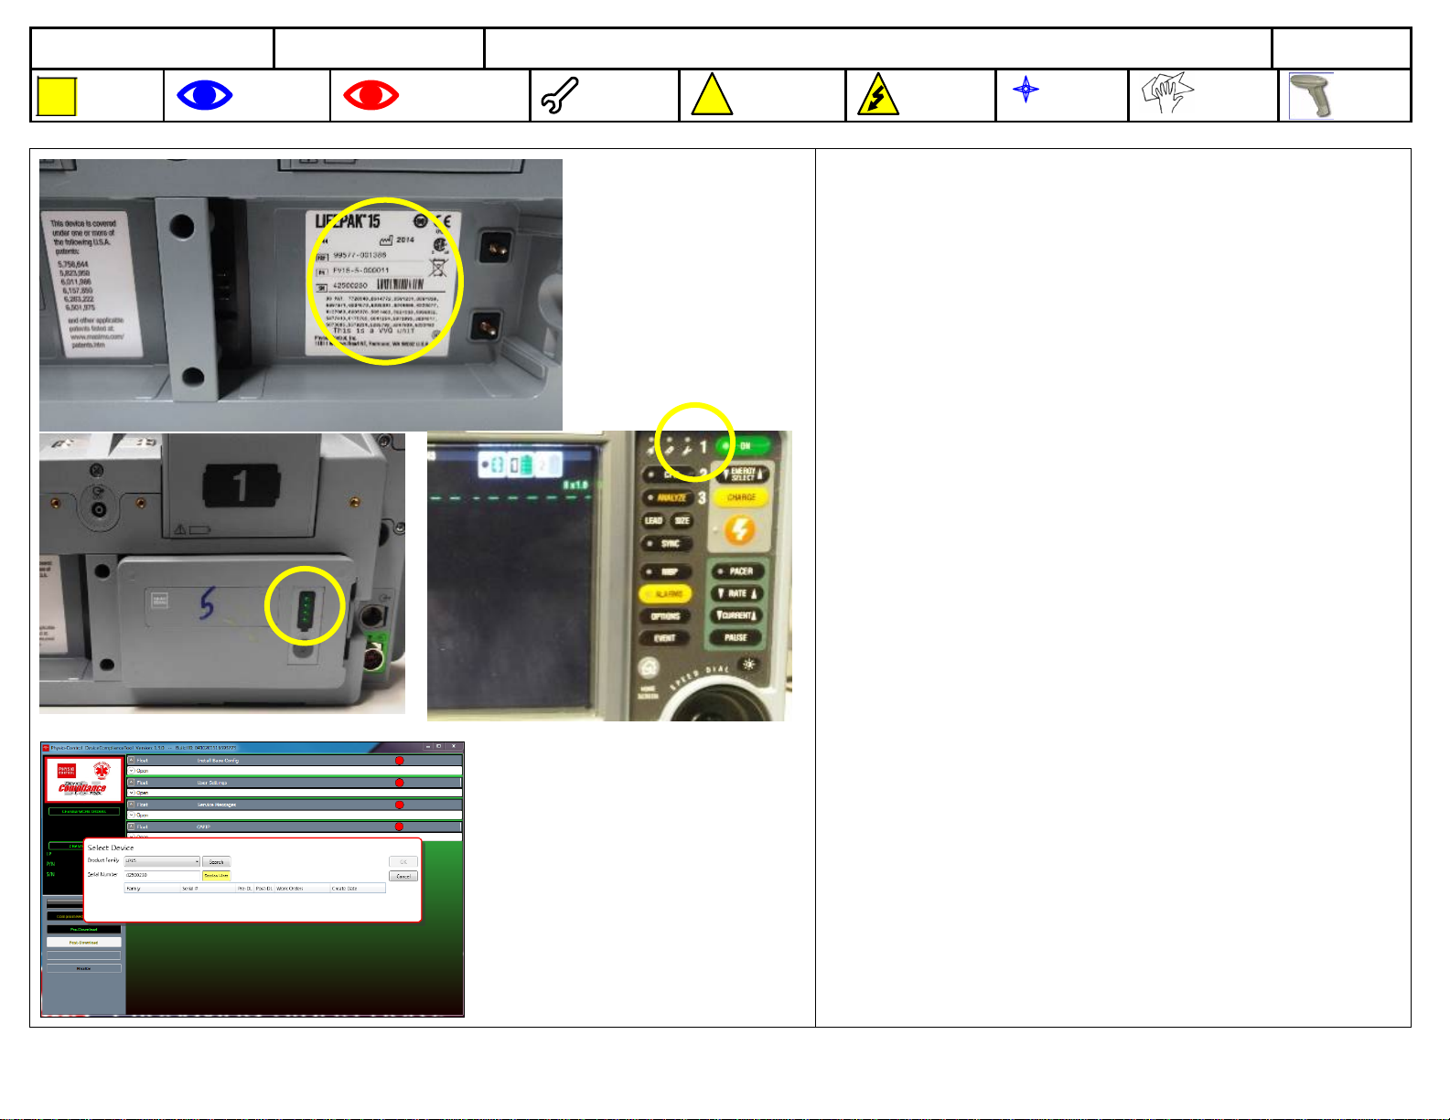Click the PACER key in keypad photo

[737, 571]
